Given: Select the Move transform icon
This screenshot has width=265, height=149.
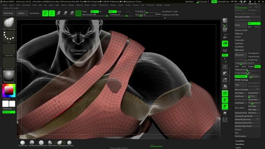Looking at the screenshot, I should pos(58,13).
